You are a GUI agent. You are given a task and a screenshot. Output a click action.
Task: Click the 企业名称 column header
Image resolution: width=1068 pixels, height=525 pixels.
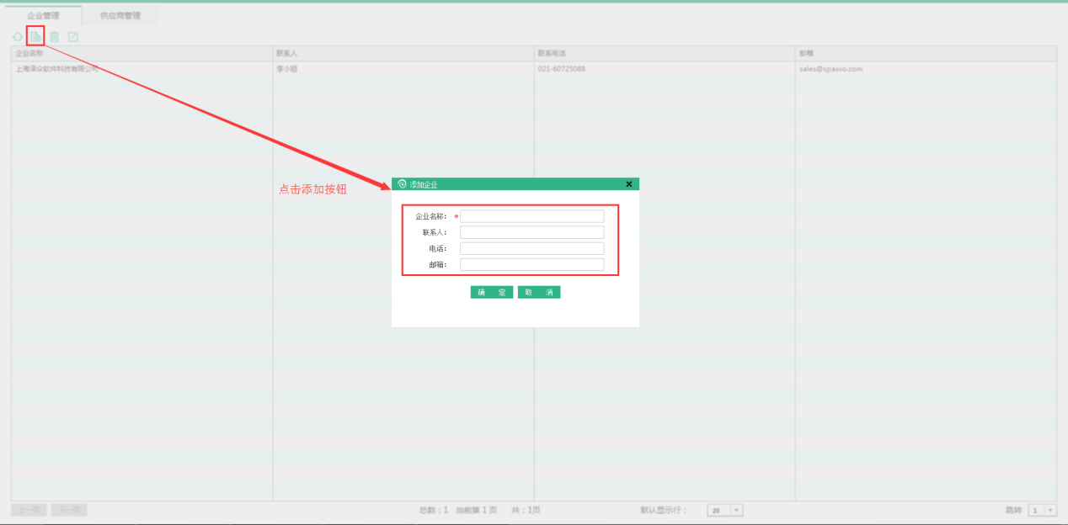point(142,54)
